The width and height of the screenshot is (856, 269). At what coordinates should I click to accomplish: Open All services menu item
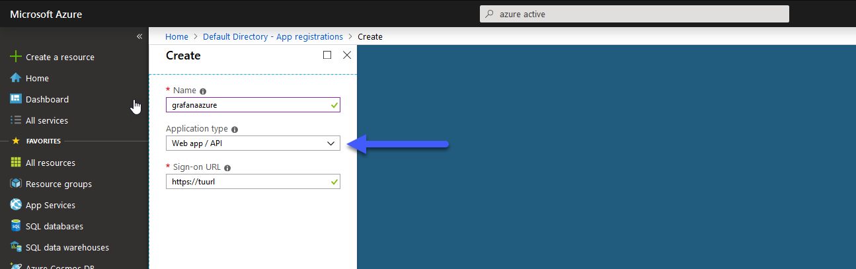coord(47,120)
